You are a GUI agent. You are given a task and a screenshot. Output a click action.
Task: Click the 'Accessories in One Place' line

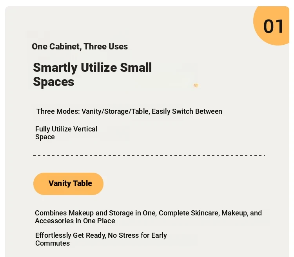75,221
